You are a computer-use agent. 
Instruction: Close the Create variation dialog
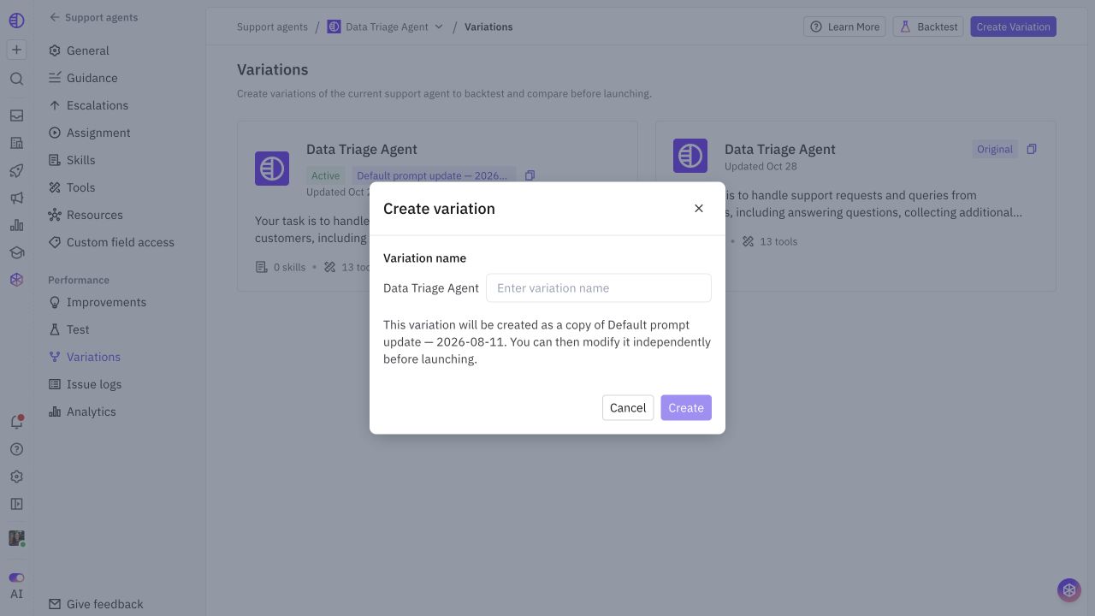(x=699, y=208)
